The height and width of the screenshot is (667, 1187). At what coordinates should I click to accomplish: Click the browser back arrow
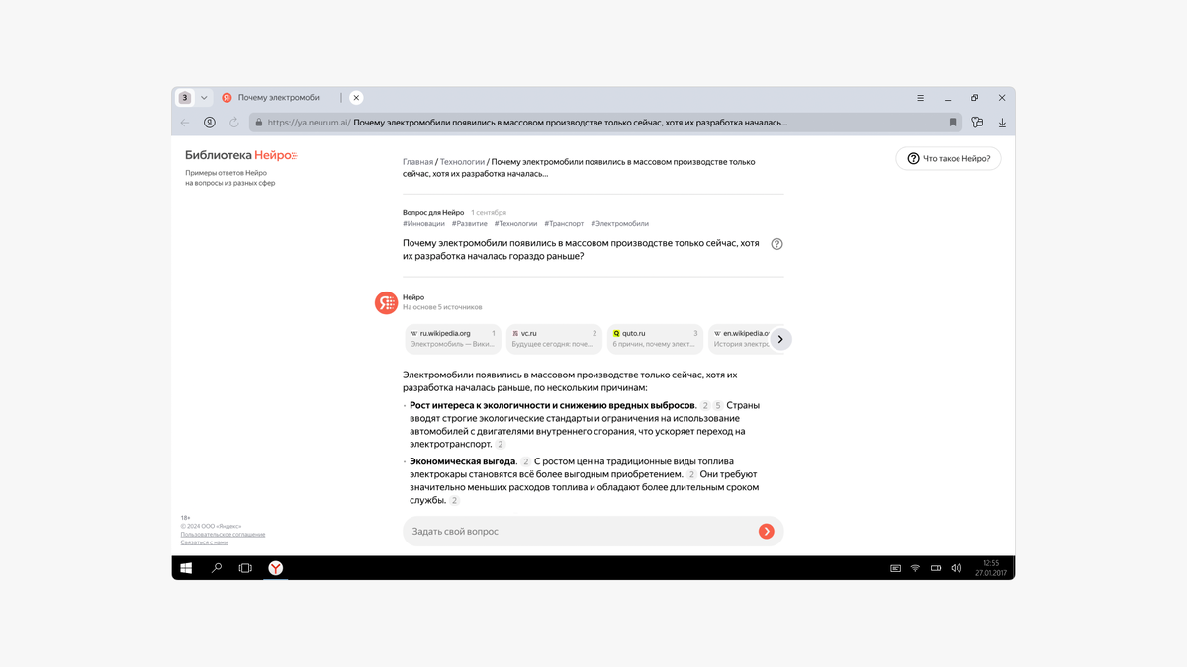pos(185,123)
